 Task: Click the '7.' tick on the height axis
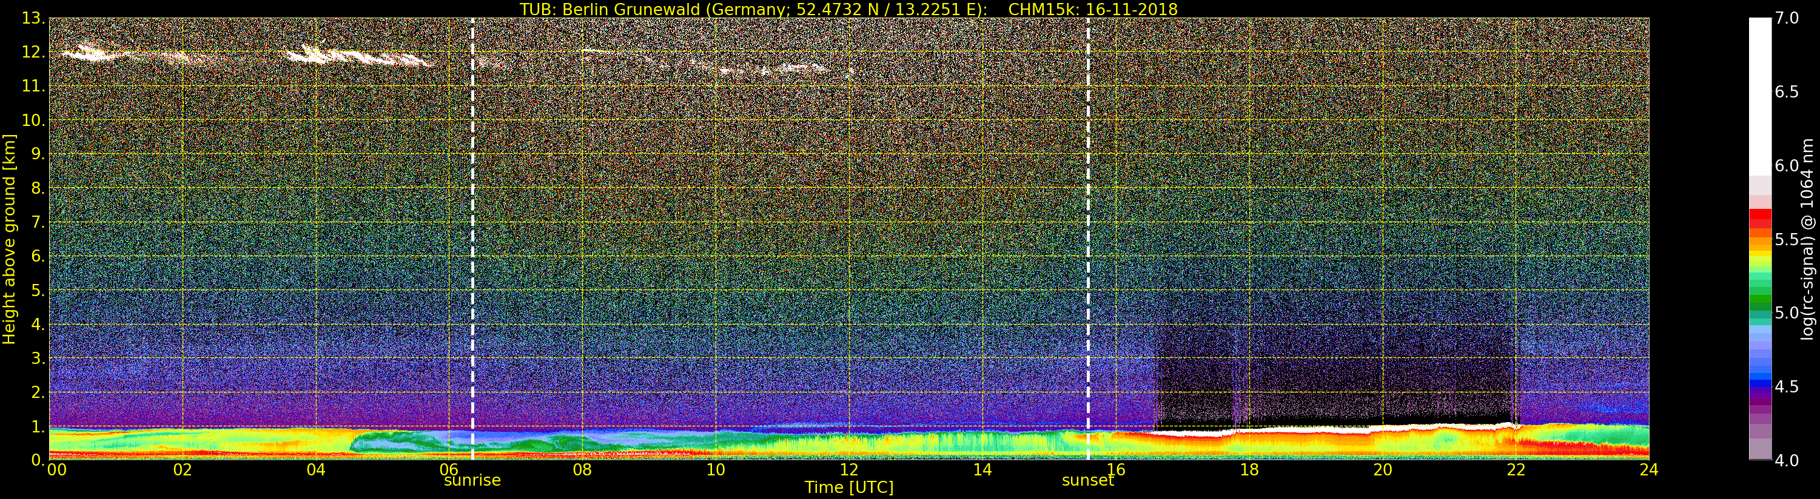click(x=38, y=222)
